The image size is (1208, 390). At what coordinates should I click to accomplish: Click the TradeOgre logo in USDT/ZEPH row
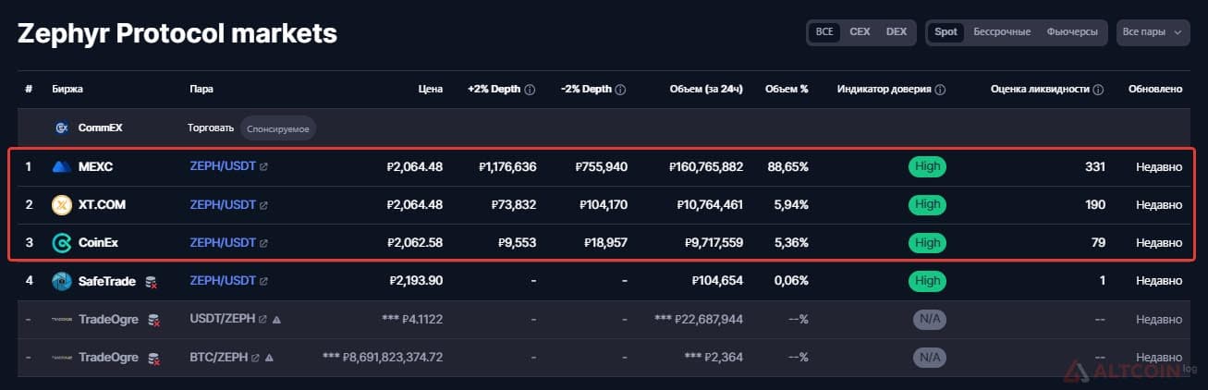[62, 320]
